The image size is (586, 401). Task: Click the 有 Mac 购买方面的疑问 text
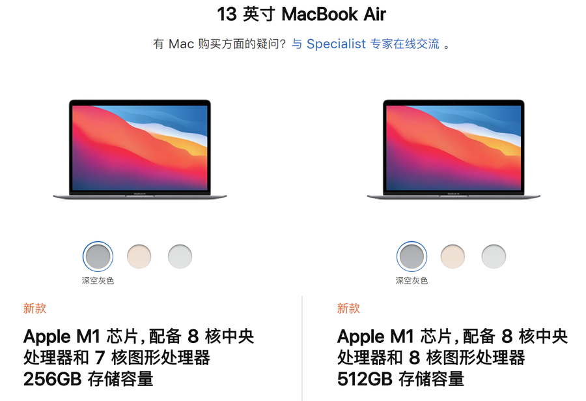pyautogui.click(x=219, y=44)
